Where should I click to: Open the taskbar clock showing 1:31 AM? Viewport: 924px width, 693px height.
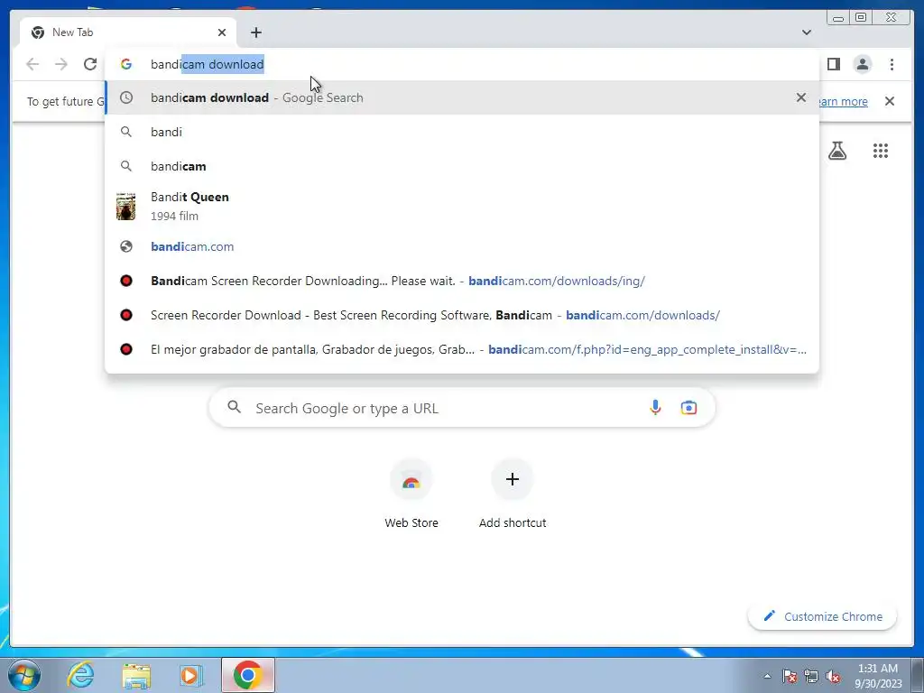click(x=878, y=676)
